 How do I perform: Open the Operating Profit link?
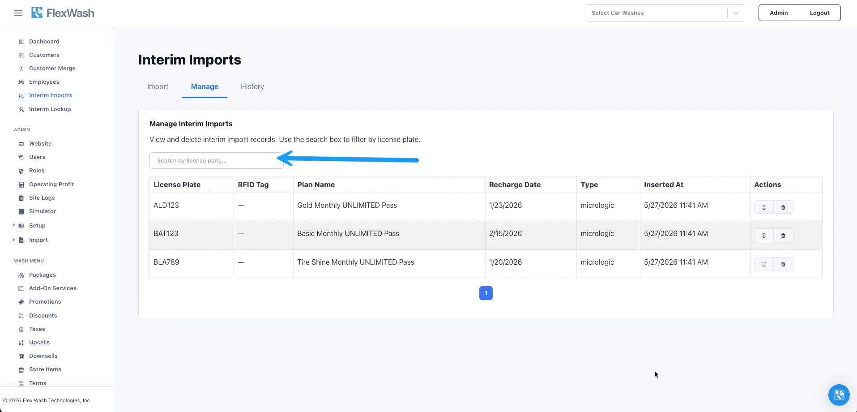click(51, 185)
